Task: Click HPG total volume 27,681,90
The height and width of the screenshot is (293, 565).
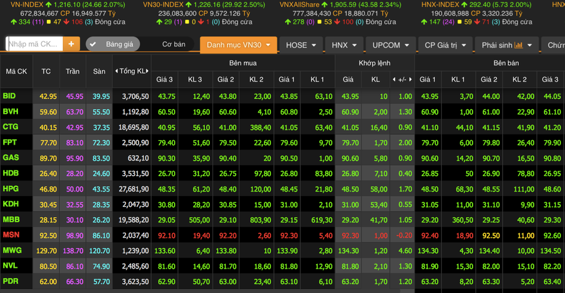Action: click(134, 189)
